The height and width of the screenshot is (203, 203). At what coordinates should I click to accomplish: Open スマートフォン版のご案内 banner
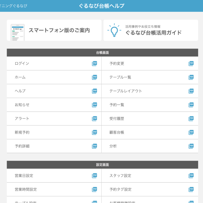pos(59,30)
